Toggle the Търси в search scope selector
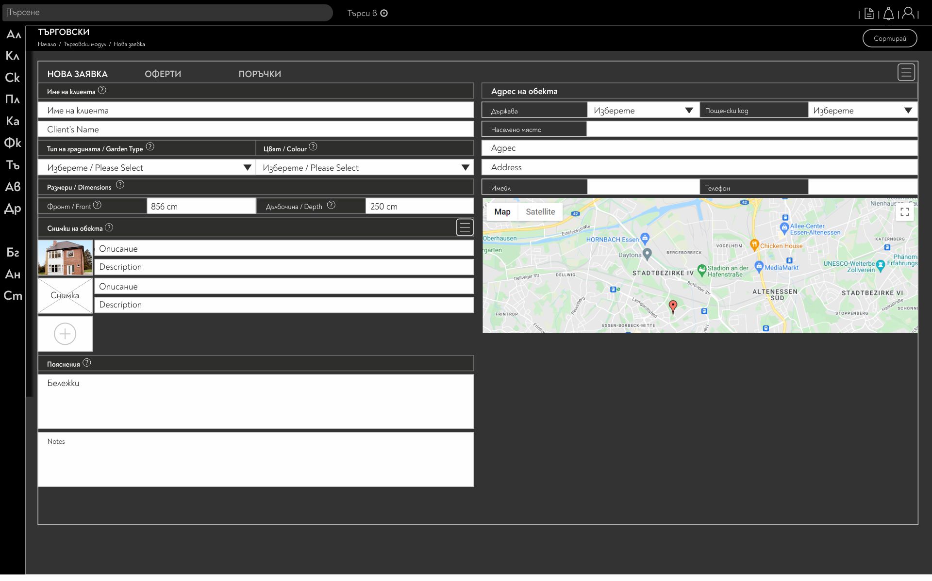 (x=384, y=13)
